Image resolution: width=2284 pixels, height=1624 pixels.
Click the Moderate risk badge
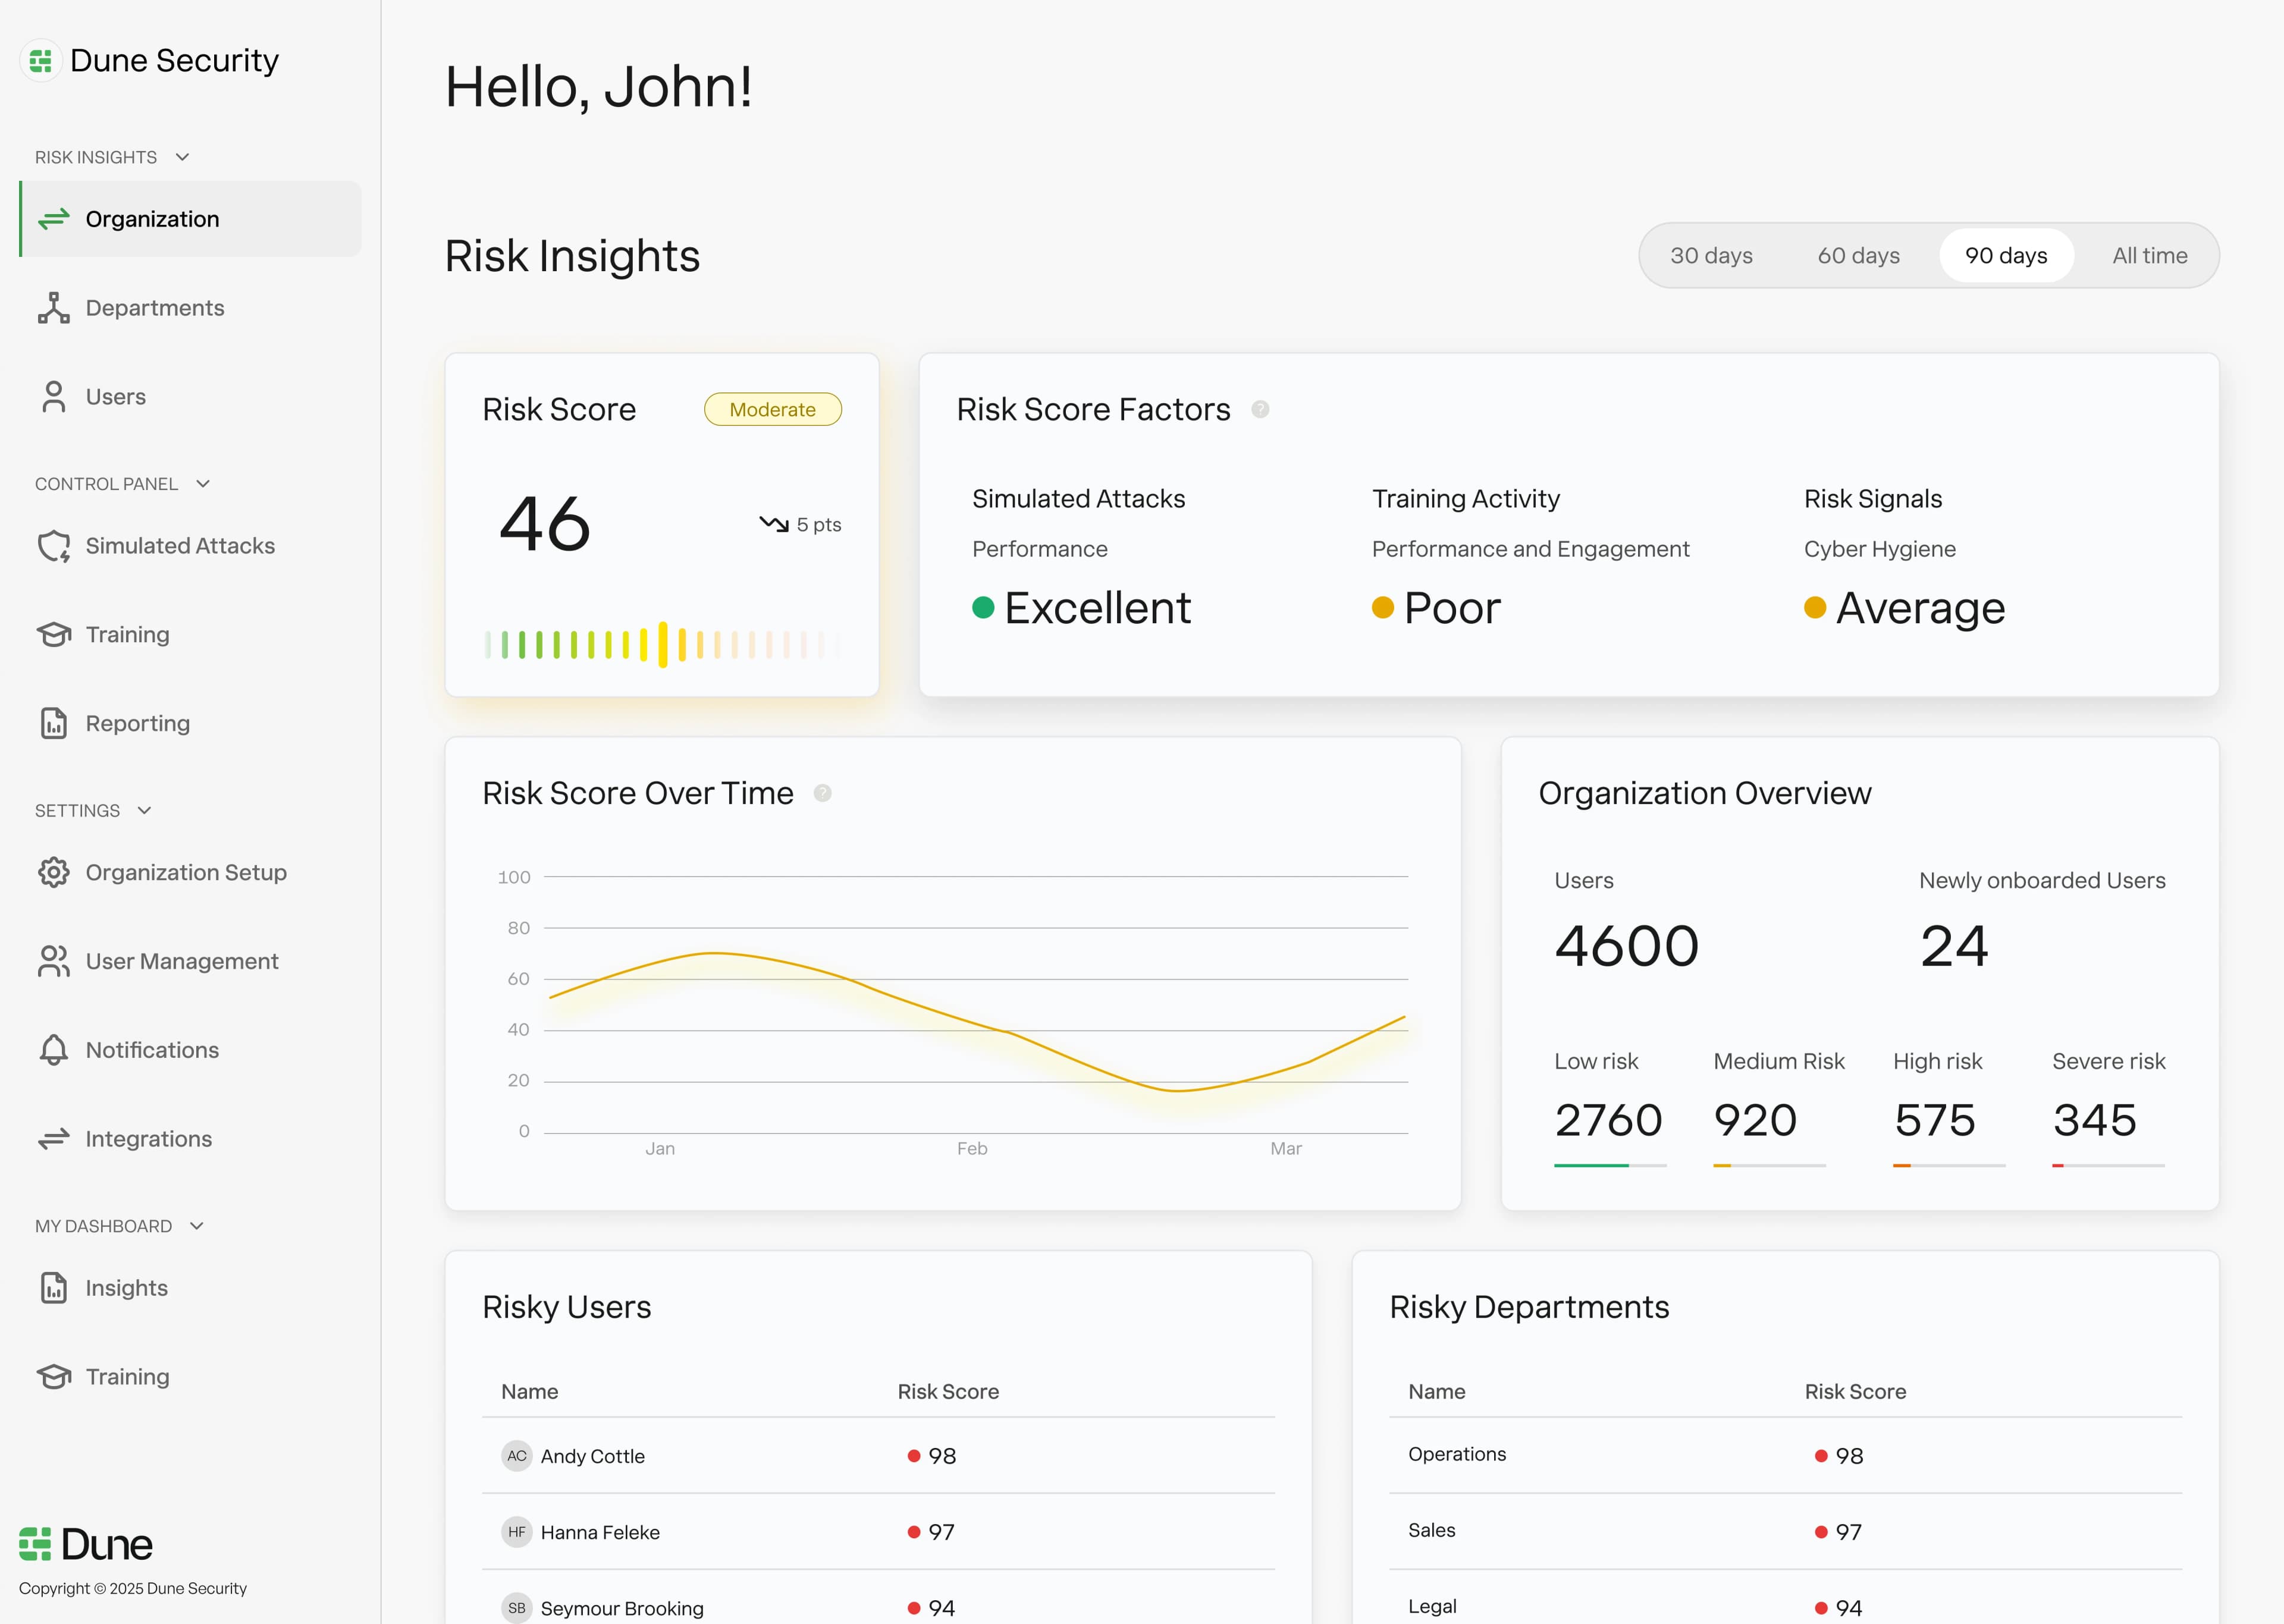click(772, 409)
